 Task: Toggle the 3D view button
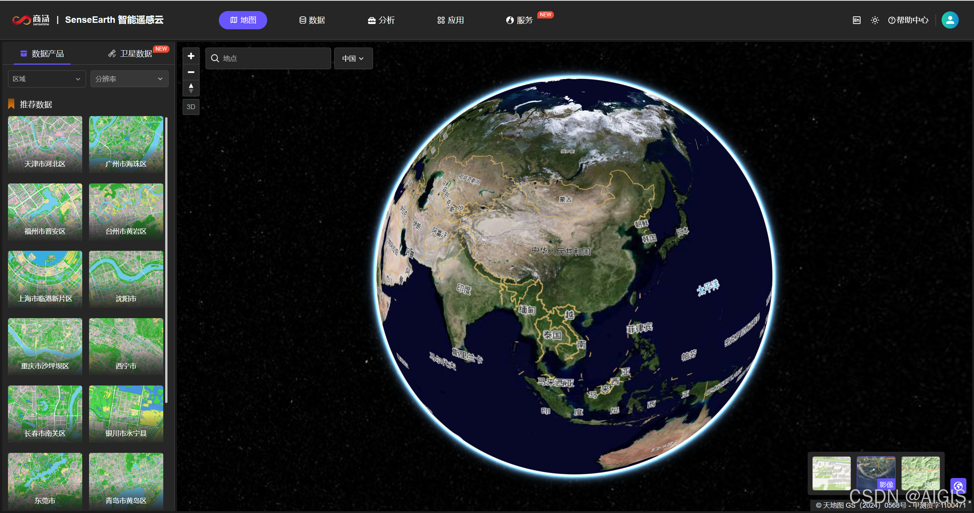pyautogui.click(x=191, y=107)
